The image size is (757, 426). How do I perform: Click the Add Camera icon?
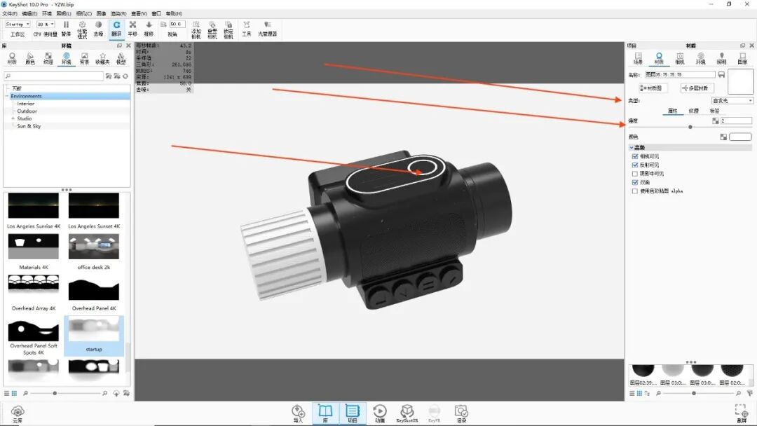(x=196, y=28)
